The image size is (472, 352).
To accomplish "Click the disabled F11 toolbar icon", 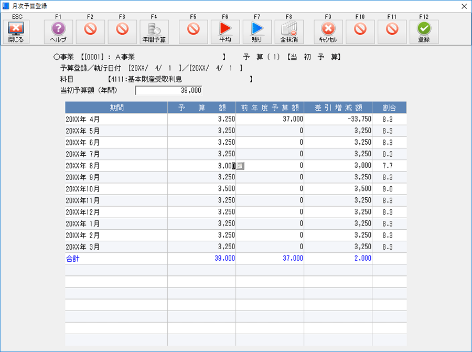I will pos(392,32).
